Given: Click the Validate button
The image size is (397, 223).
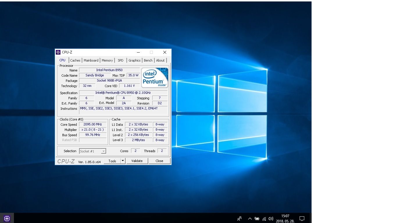Looking at the screenshot, I should [137, 161].
